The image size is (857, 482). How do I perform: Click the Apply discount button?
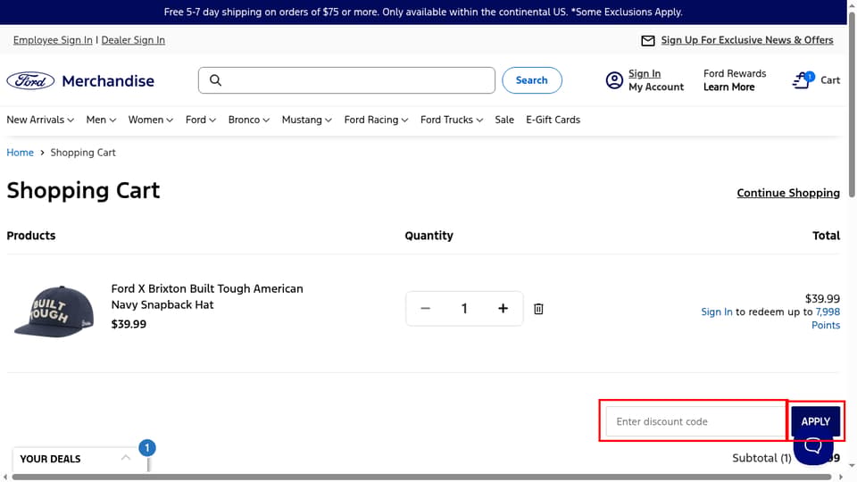pos(815,421)
